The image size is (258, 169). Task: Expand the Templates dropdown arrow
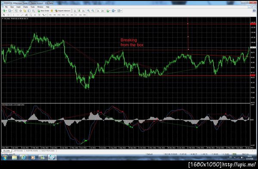[121, 11]
